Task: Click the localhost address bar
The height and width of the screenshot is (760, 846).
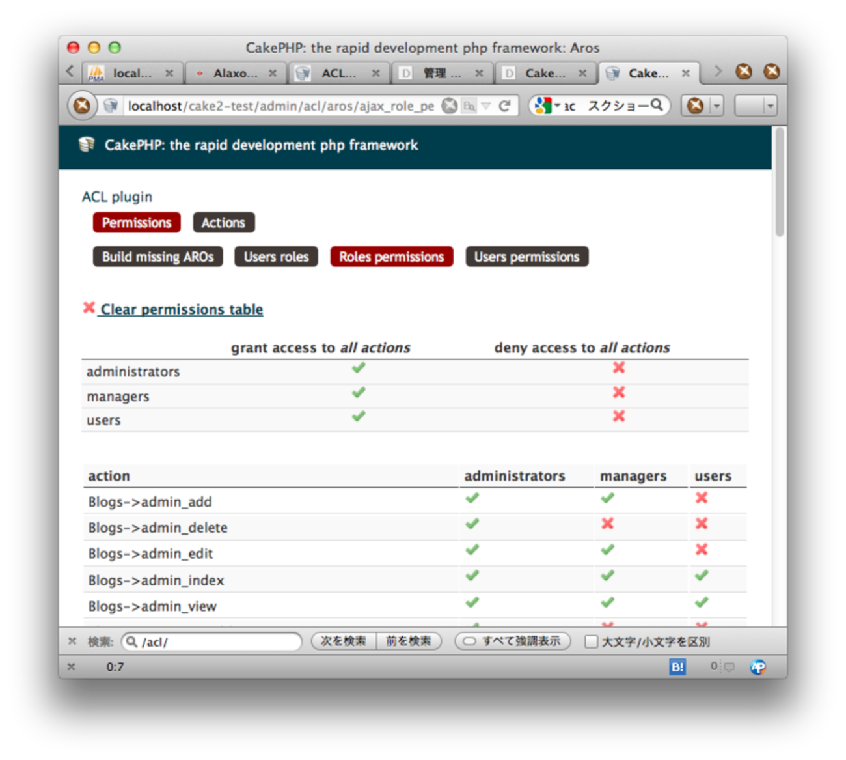Action: (281, 106)
